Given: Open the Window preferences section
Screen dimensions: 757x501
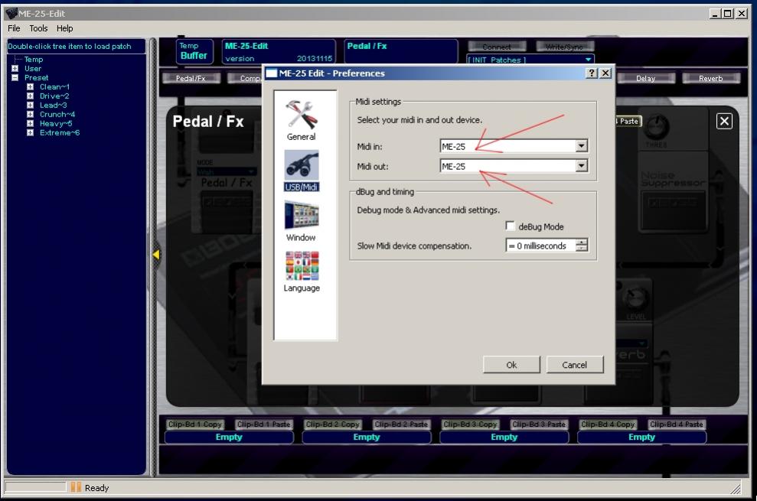Looking at the screenshot, I should [302, 222].
